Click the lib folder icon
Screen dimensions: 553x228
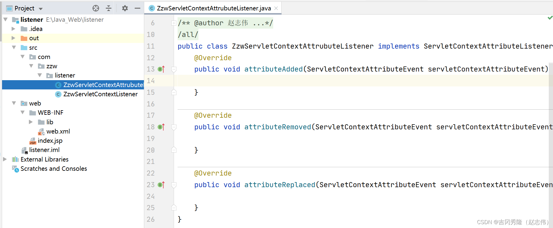click(x=41, y=122)
